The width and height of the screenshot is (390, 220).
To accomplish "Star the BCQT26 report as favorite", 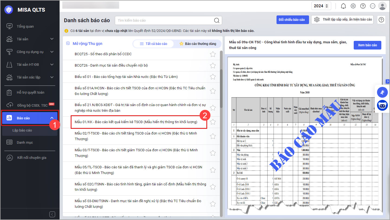I will coord(213,65).
